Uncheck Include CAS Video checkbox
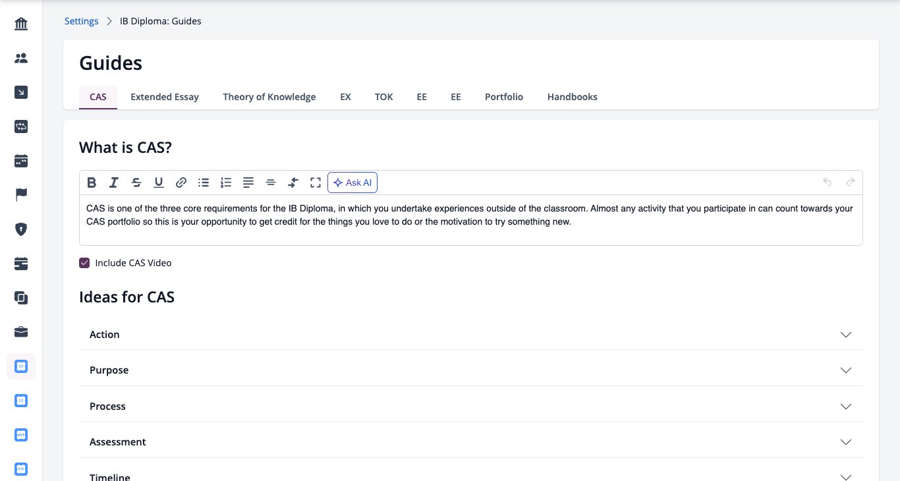Image resolution: width=900 pixels, height=481 pixels. pyautogui.click(x=84, y=263)
